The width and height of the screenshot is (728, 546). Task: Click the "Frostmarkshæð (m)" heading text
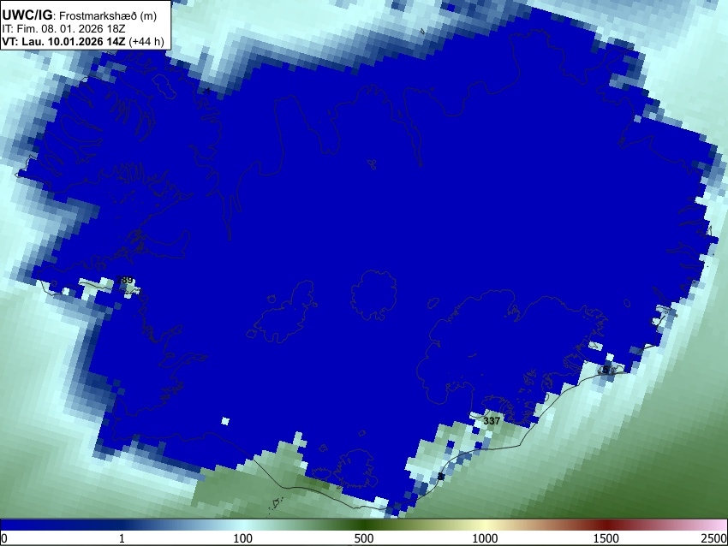tap(108, 15)
